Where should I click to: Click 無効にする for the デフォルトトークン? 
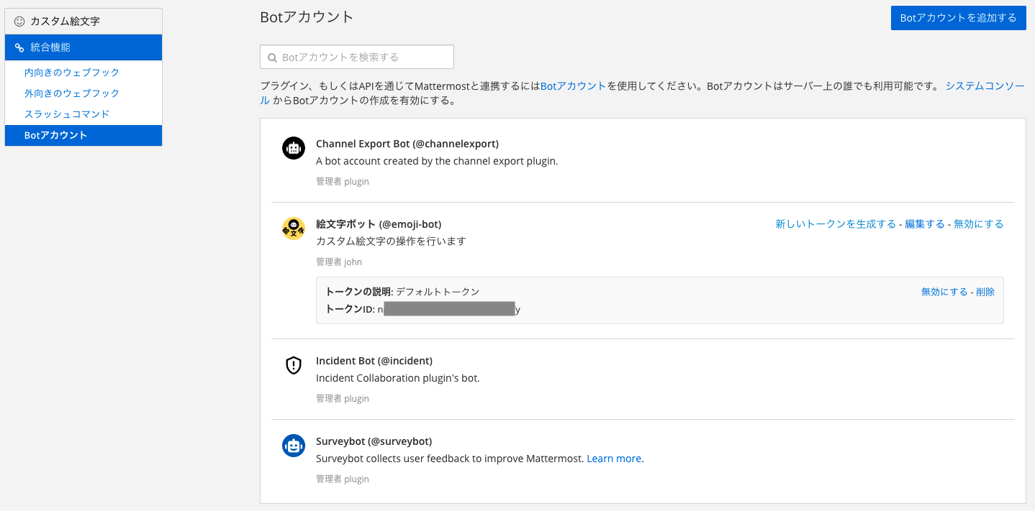tap(944, 292)
